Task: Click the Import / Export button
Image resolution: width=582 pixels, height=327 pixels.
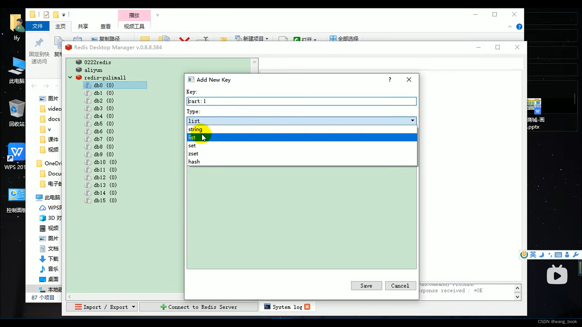Action: click(102, 307)
